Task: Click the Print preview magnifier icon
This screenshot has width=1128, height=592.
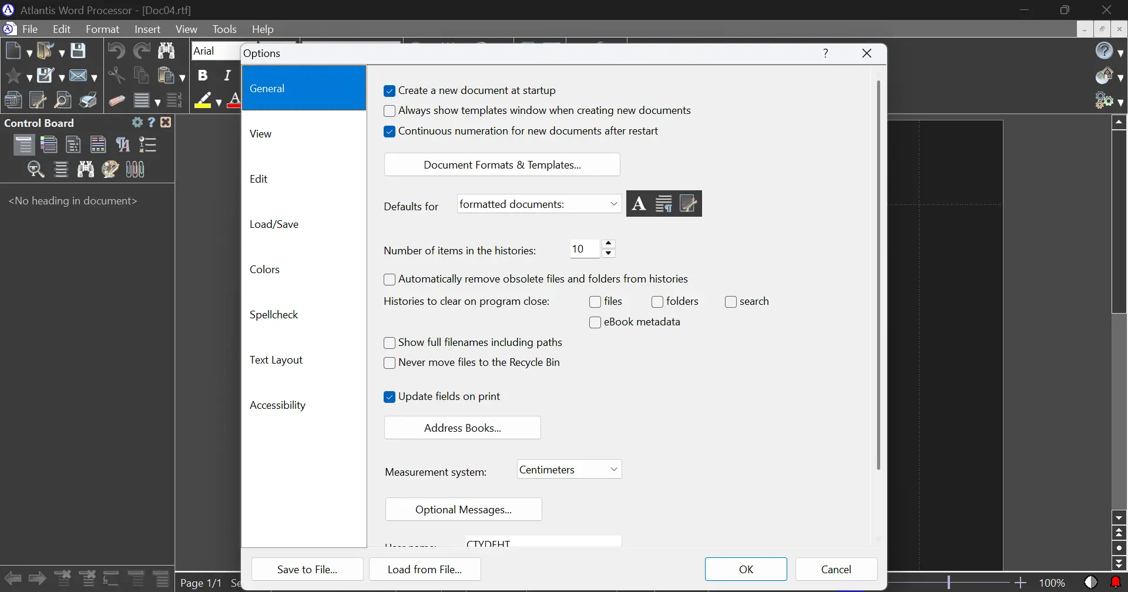Action: coord(62,100)
